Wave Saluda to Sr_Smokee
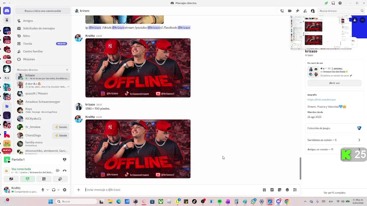367x206 pixels. 61,127
